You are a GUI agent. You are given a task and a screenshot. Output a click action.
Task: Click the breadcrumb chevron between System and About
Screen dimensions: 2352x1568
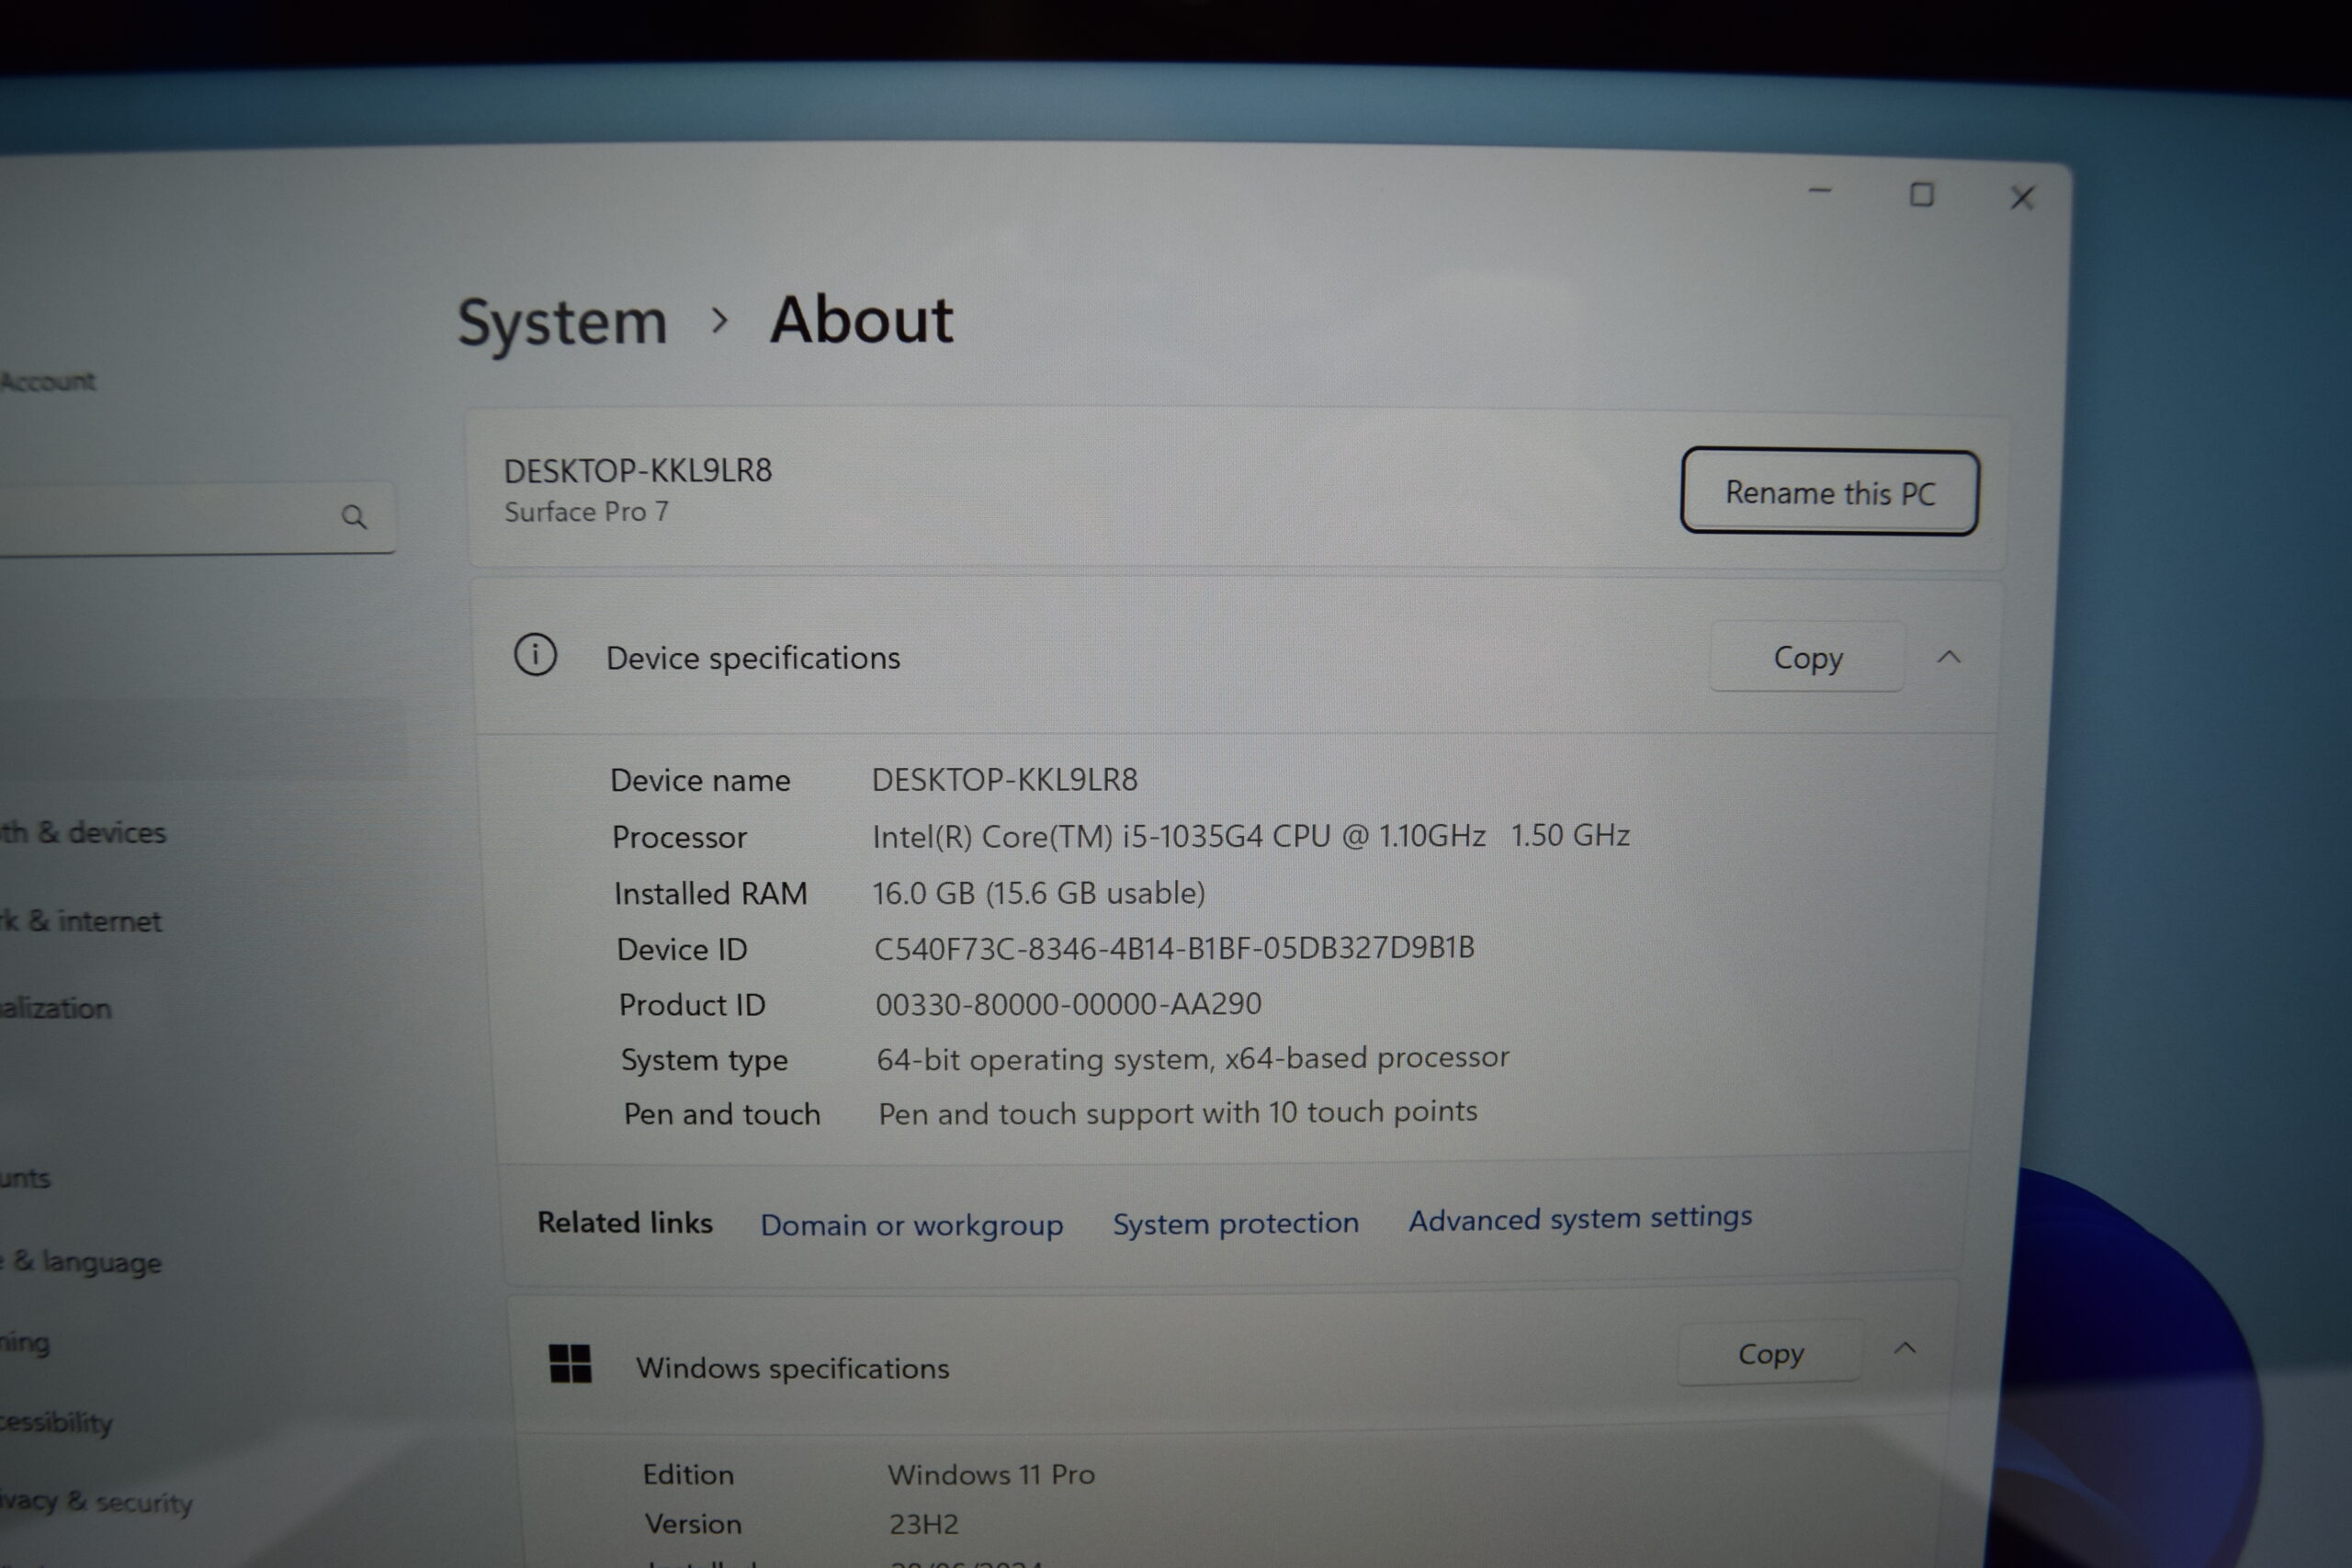tap(719, 320)
